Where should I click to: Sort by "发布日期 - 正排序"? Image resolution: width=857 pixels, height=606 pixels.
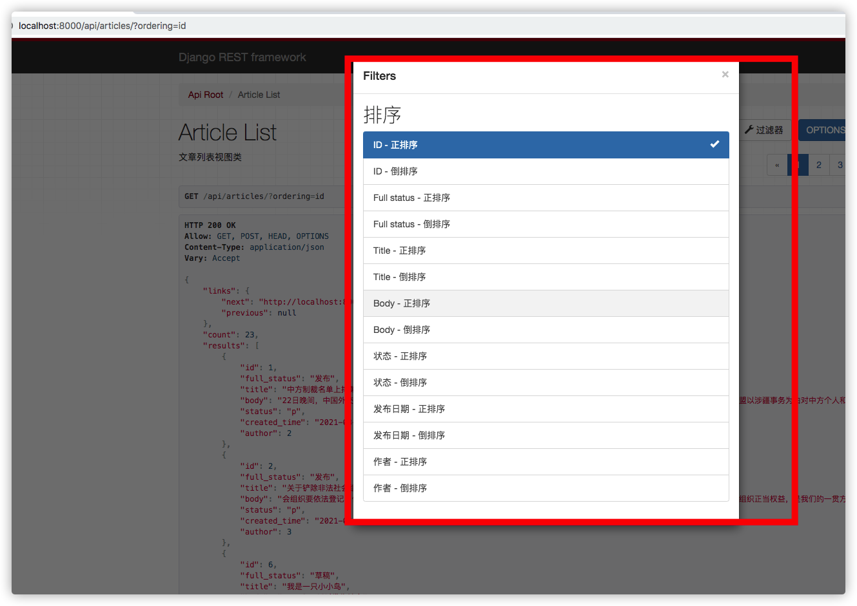coord(546,409)
